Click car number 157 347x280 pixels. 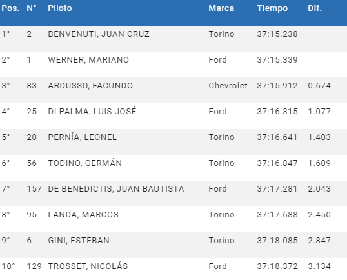tap(34, 189)
